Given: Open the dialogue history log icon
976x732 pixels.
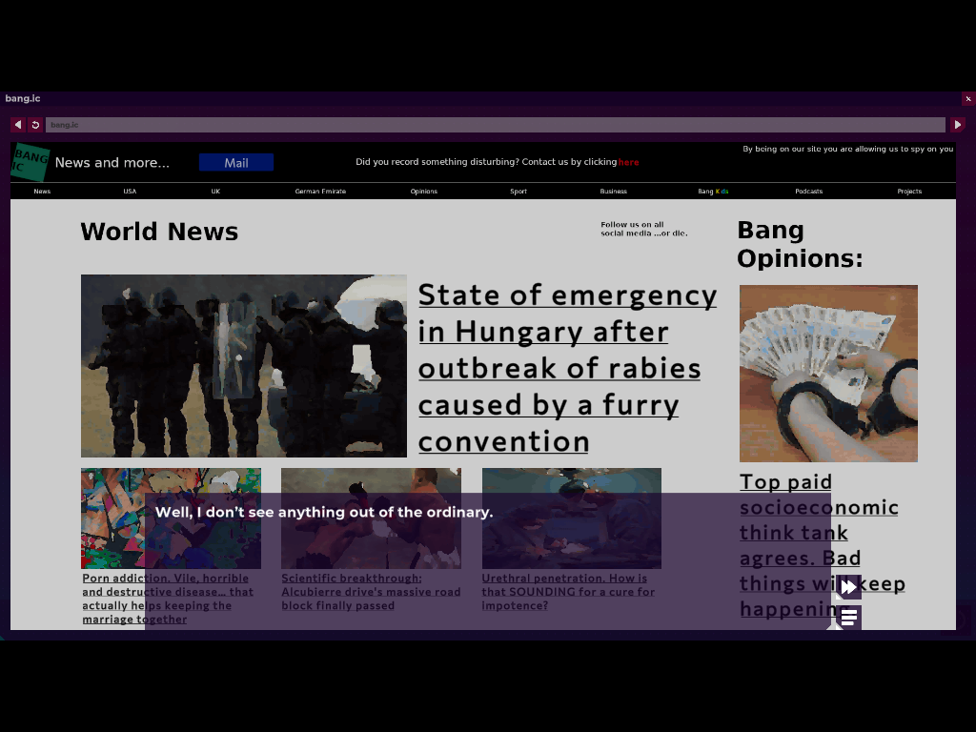Looking at the screenshot, I should pyautogui.click(x=848, y=618).
